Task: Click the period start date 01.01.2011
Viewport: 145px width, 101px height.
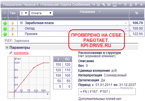Action: [104, 85]
